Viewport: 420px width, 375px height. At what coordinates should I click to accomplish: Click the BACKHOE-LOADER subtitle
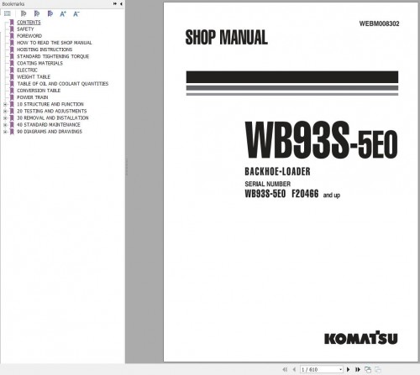[x=277, y=171]
